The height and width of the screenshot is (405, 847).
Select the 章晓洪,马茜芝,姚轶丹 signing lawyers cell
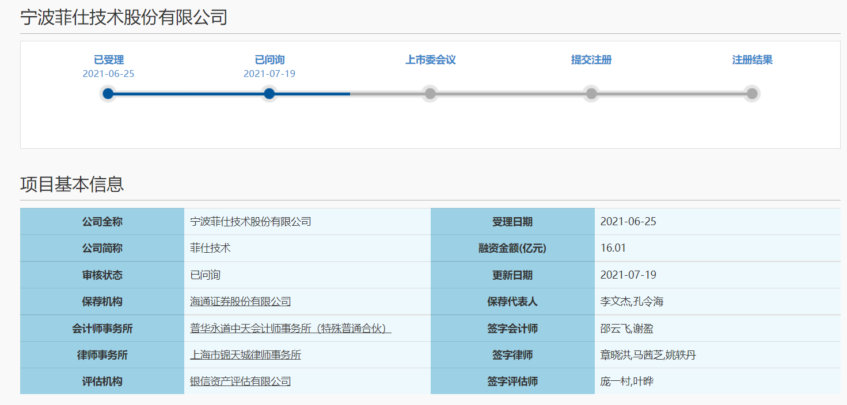pyautogui.click(x=648, y=355)
